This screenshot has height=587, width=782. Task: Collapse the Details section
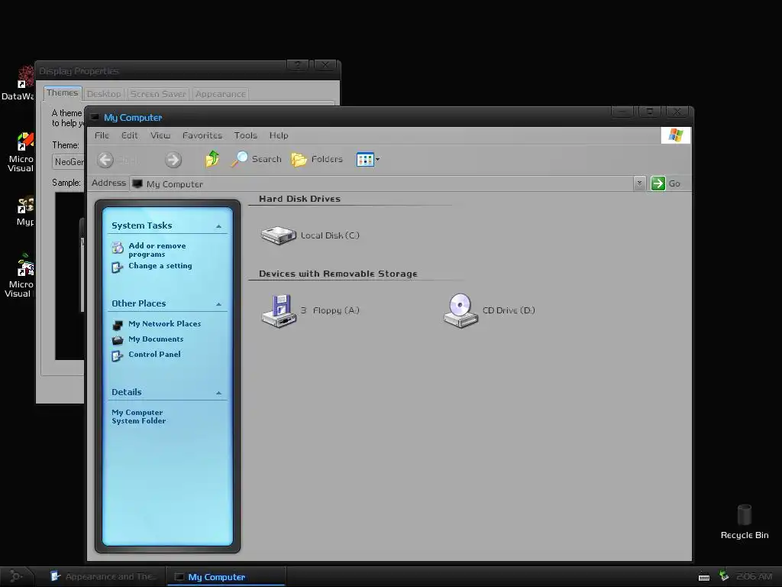tap(218, 393)
